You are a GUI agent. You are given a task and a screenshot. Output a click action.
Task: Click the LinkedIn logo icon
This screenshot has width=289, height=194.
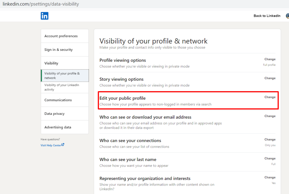[x=44, y=16]
